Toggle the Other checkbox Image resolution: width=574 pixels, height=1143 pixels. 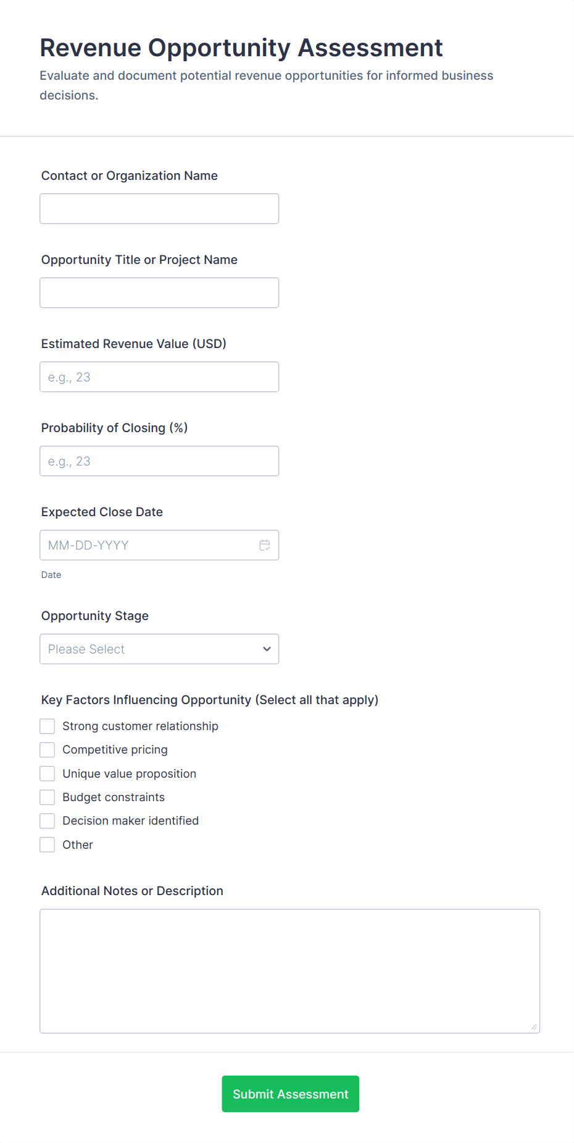point(48,844)
